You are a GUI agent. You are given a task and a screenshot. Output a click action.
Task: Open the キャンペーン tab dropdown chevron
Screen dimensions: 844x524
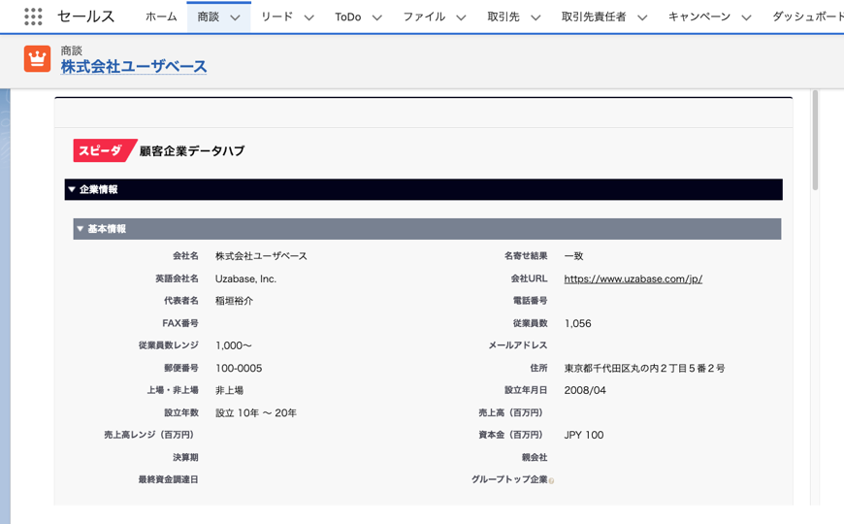tap(746, 17)
